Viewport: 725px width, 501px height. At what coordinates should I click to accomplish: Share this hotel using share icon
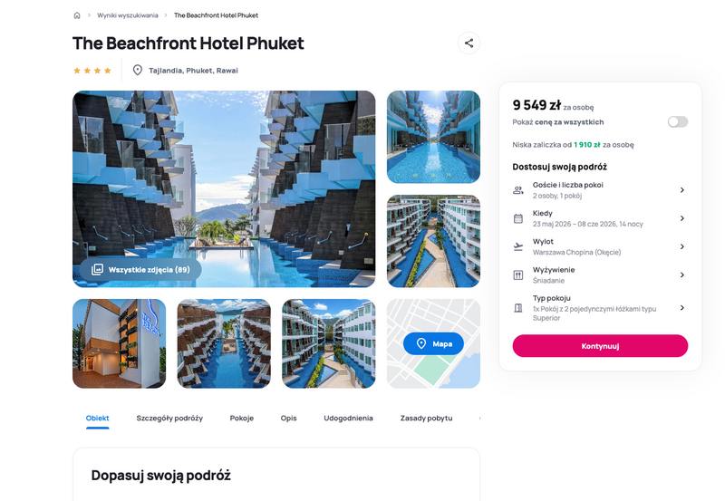[x=469, y=43]
